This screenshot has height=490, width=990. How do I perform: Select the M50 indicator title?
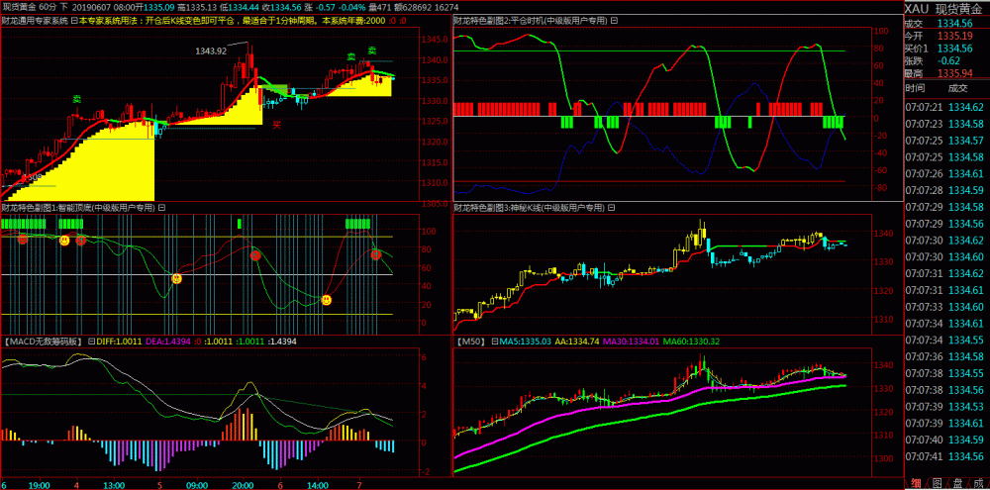(x=470, y=341)
